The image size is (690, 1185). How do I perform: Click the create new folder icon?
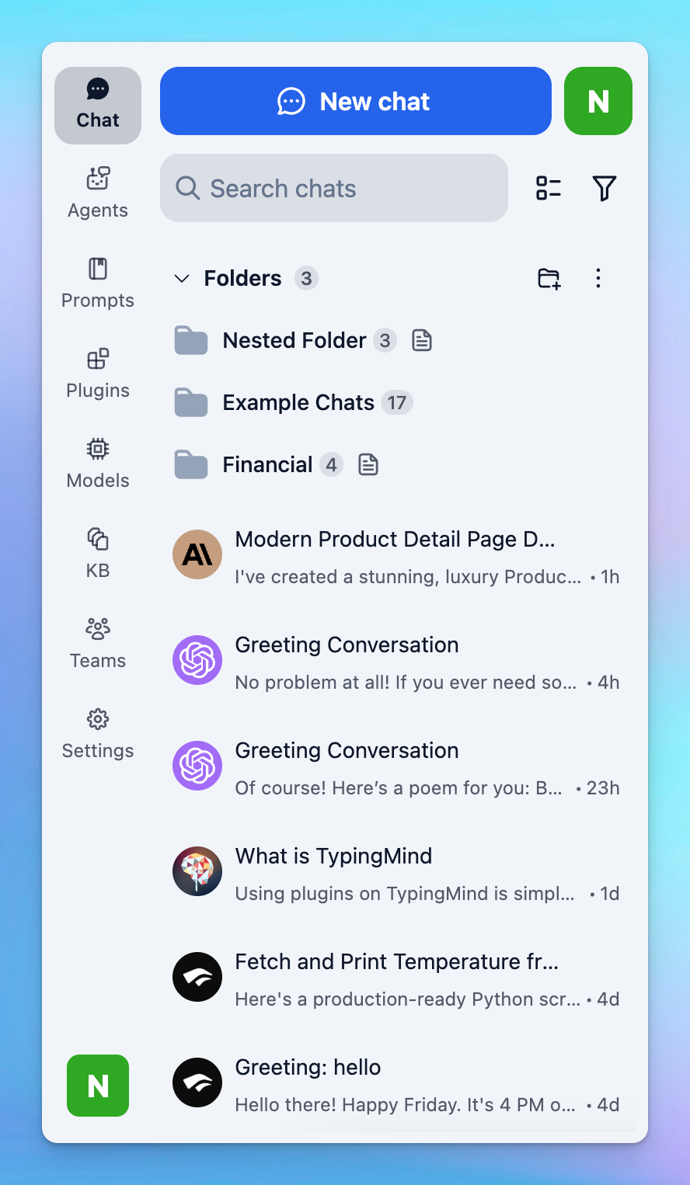549,278
